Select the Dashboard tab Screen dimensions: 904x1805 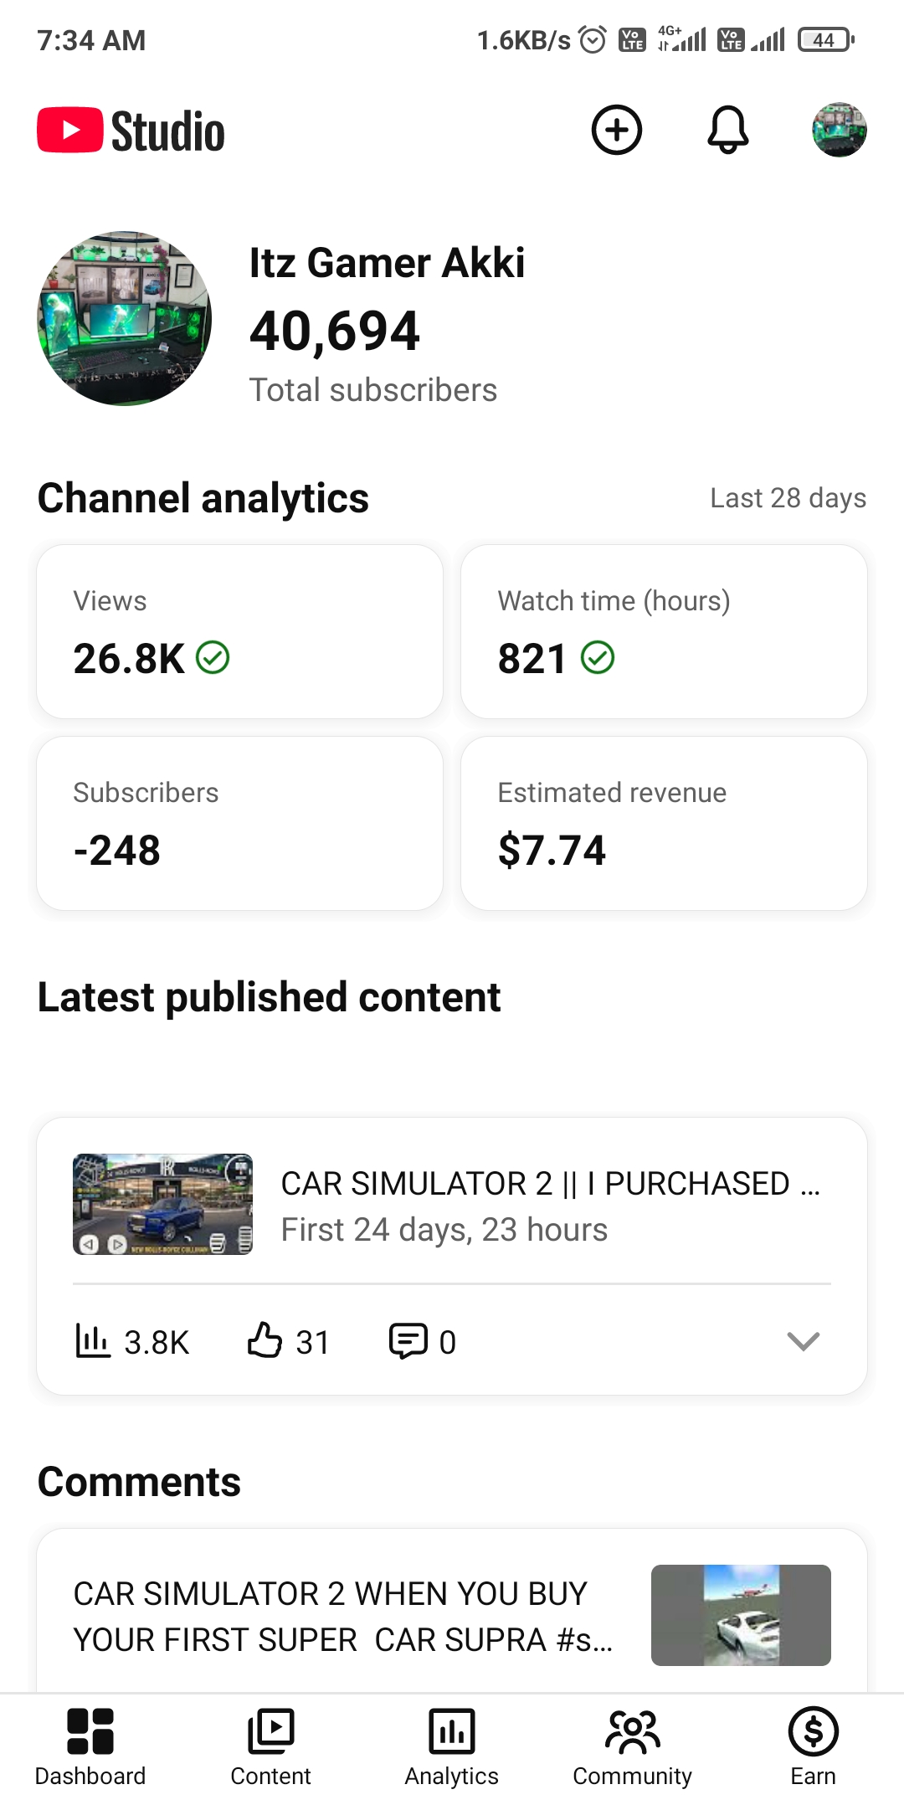(x=90, y=1746)
